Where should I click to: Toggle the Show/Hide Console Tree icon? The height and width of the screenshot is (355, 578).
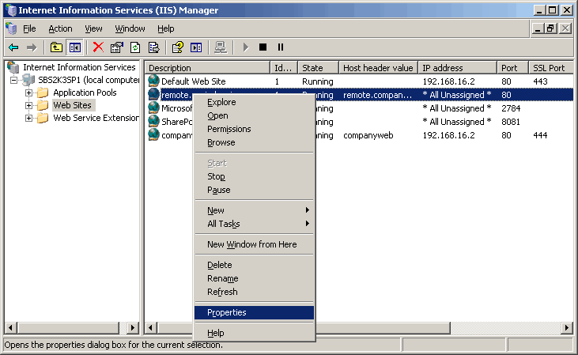[75, 47]
